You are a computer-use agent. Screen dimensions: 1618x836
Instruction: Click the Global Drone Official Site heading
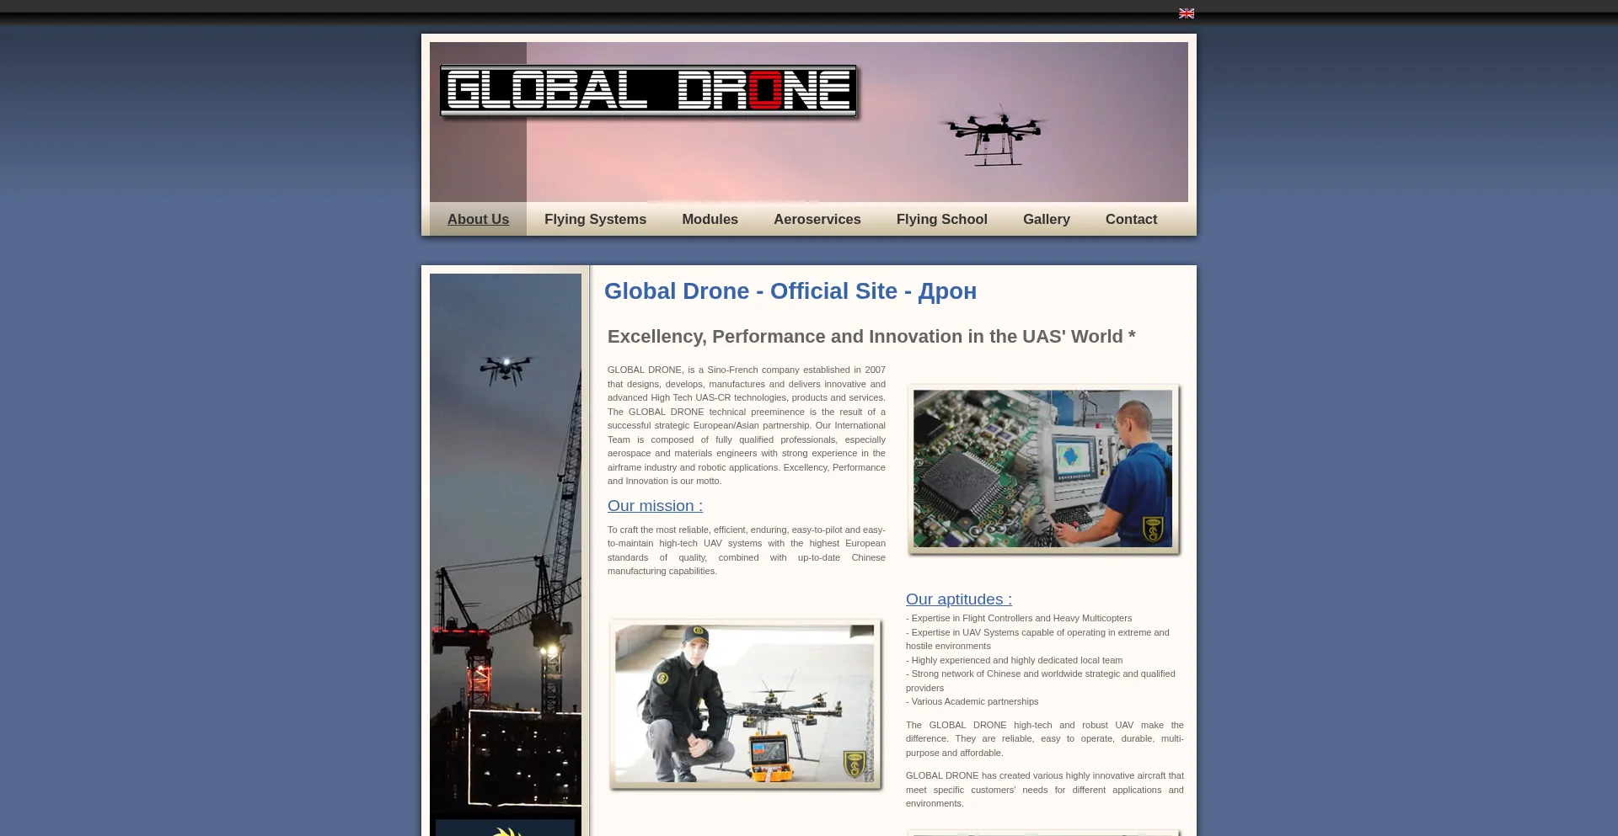coord(790,291)
